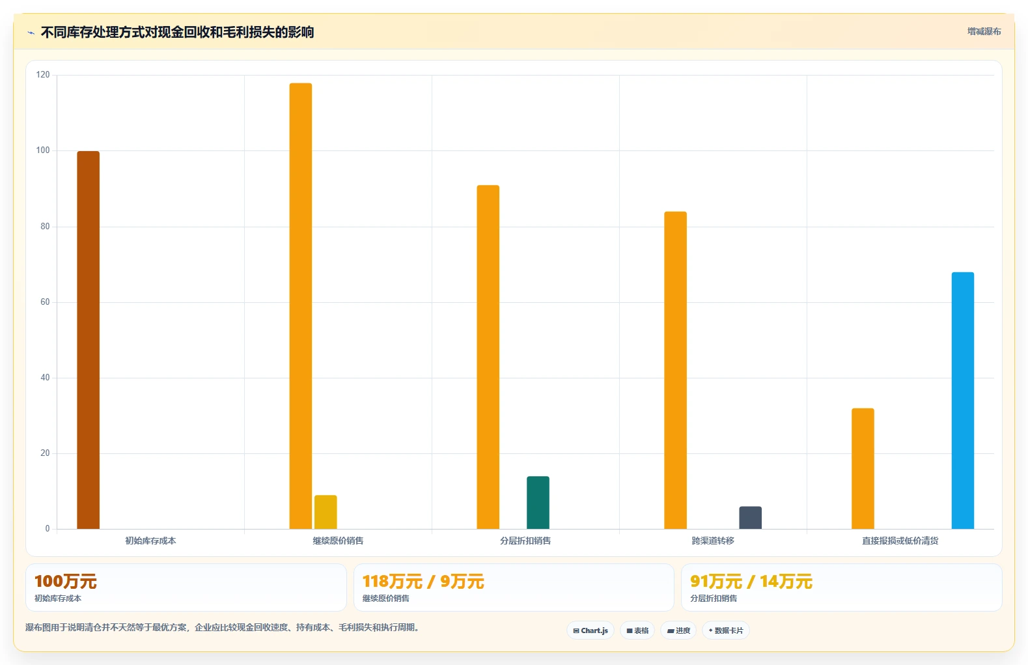
Task: Click the footer note starting with 瀑布图用于说明
Action: (224, 628)
